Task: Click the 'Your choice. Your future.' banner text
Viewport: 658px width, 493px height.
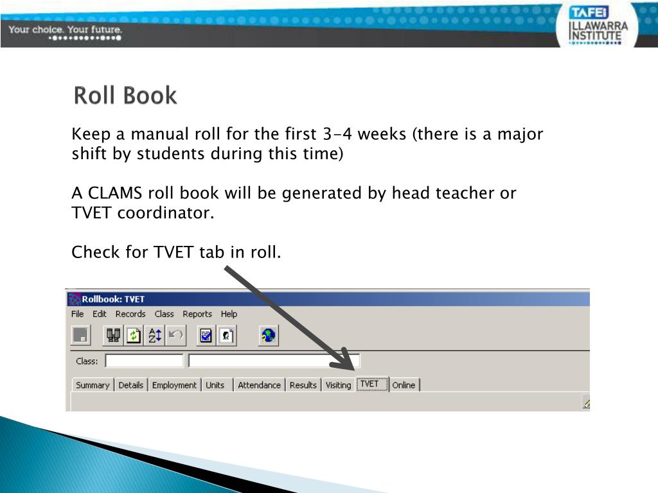Action: point(65,30)
